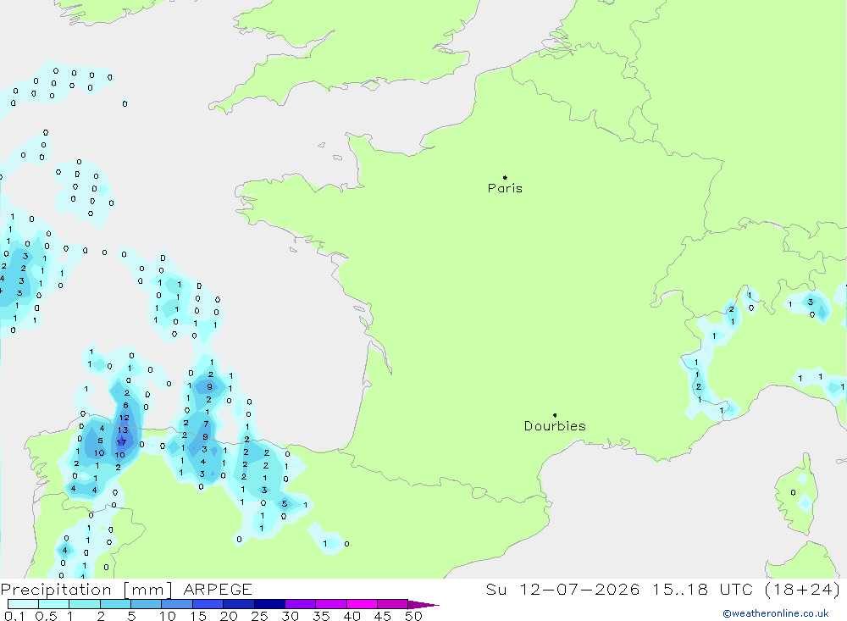Select the legend swatch between 2 and 5

pyautogui.click(x=115, y=604)
